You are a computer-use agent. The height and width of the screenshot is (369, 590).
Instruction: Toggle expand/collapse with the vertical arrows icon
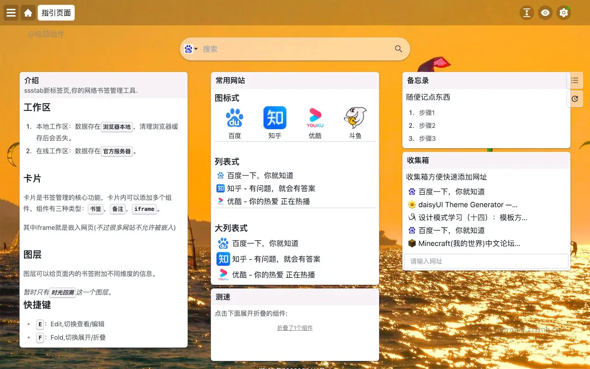[x=526, y=12]
